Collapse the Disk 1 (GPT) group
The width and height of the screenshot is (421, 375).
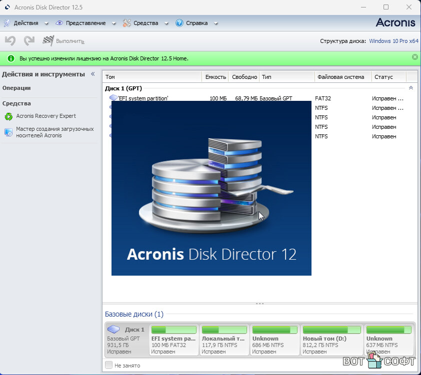[411, 88]
